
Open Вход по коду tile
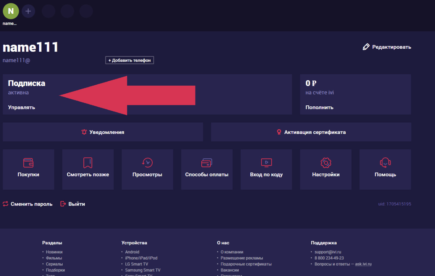[266, 169]
